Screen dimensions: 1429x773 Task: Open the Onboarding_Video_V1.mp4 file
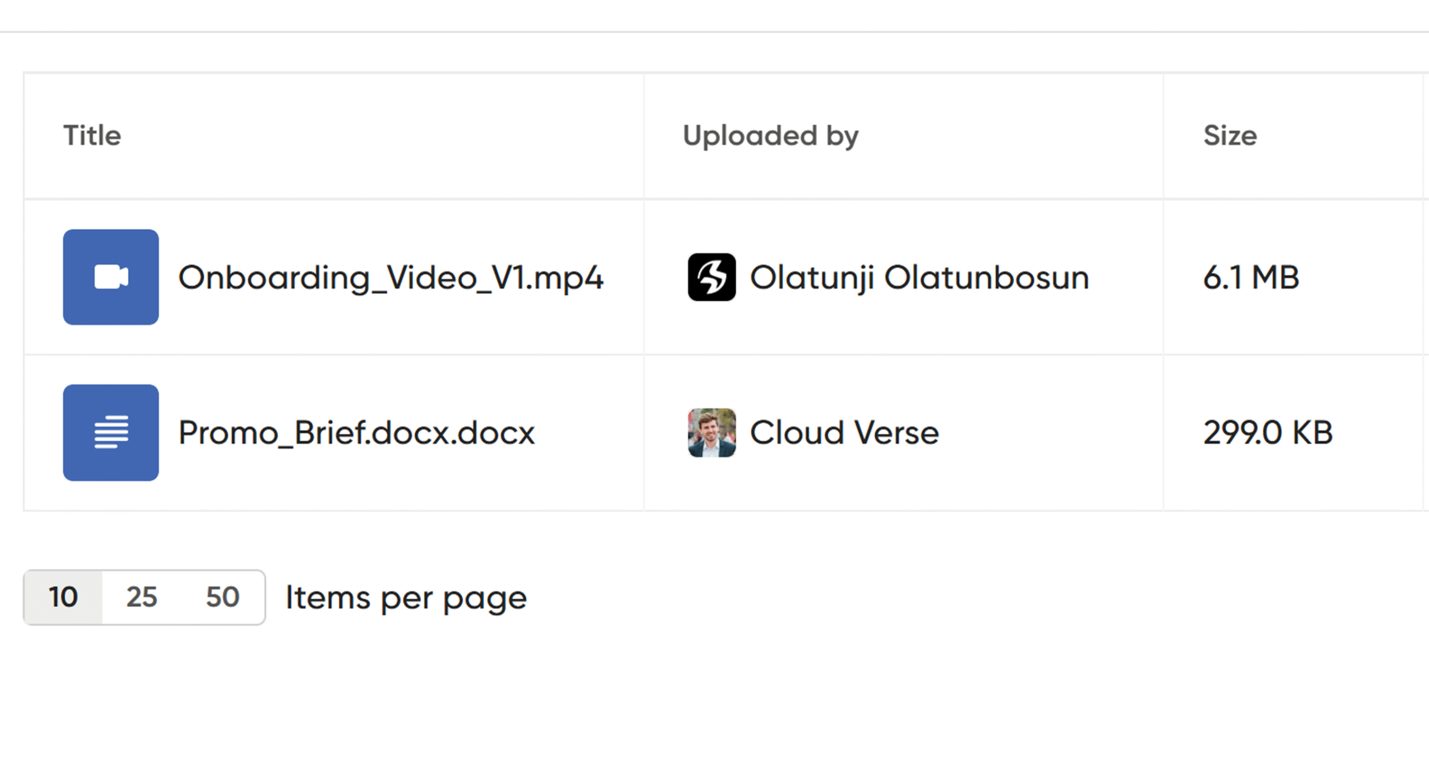pos(391,277)
